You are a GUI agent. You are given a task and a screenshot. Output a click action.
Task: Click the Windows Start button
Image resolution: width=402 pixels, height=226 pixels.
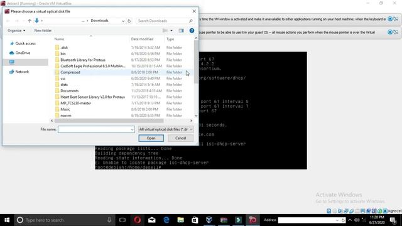pyautogui.click(x=7, y=220)
